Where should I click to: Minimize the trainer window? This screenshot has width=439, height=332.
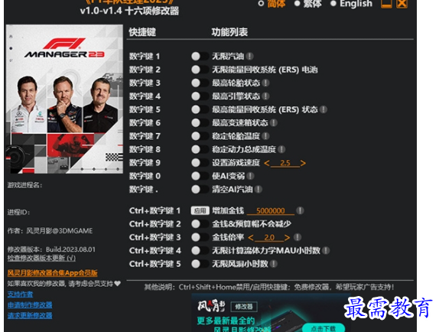click(x=386, y=4)
